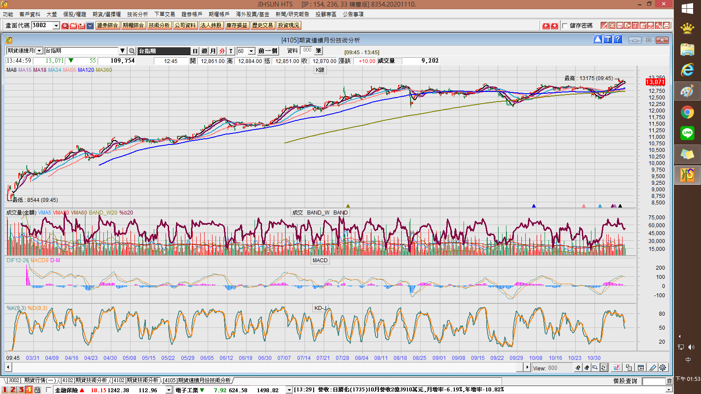Select the 日 daily period toggle
701x394 pixels.
[195, 51]
